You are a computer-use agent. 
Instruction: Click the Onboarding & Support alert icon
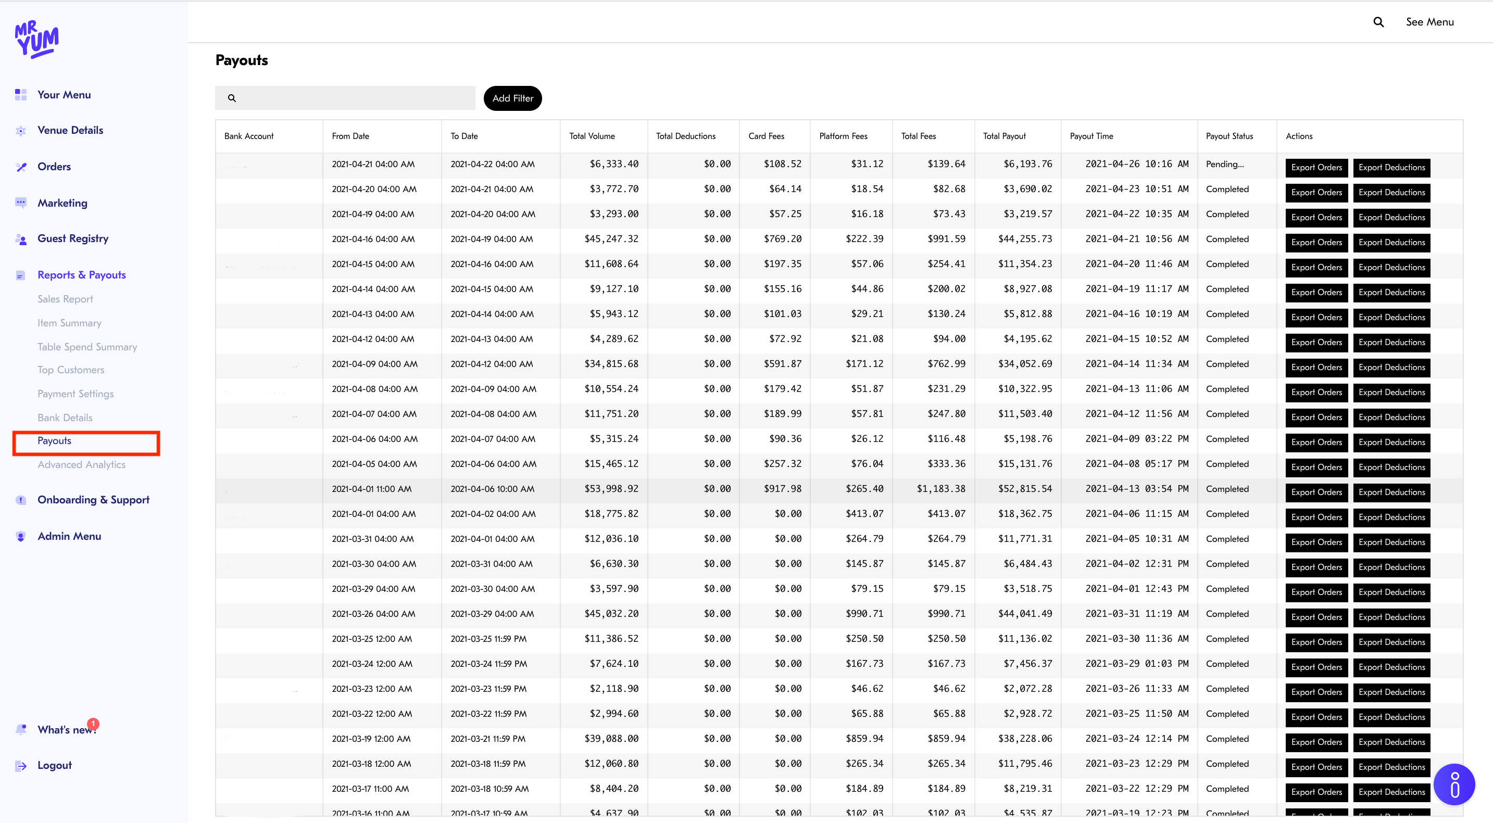click(21, 500)
